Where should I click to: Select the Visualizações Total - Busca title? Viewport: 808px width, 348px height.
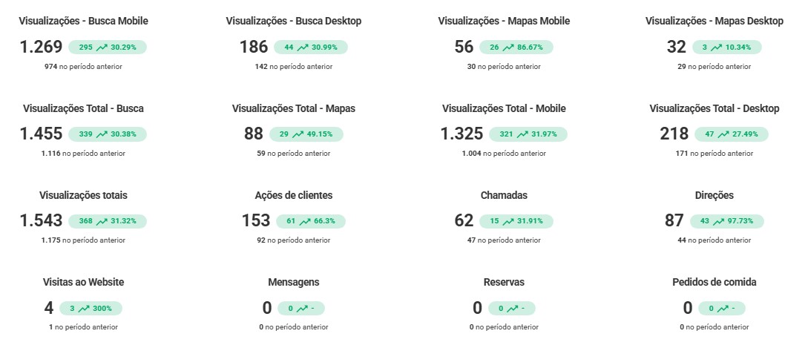[x=83, y=108]
